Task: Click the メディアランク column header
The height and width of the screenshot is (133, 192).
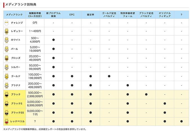Action: click(x=14, y=15)
